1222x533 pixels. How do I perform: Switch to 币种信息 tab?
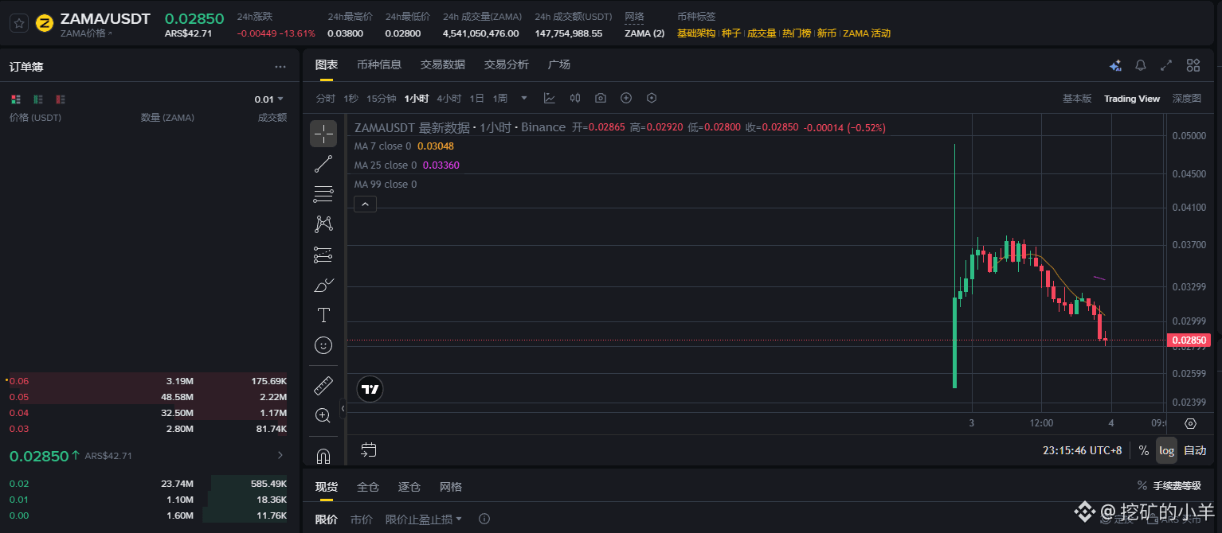click(379, 64)
